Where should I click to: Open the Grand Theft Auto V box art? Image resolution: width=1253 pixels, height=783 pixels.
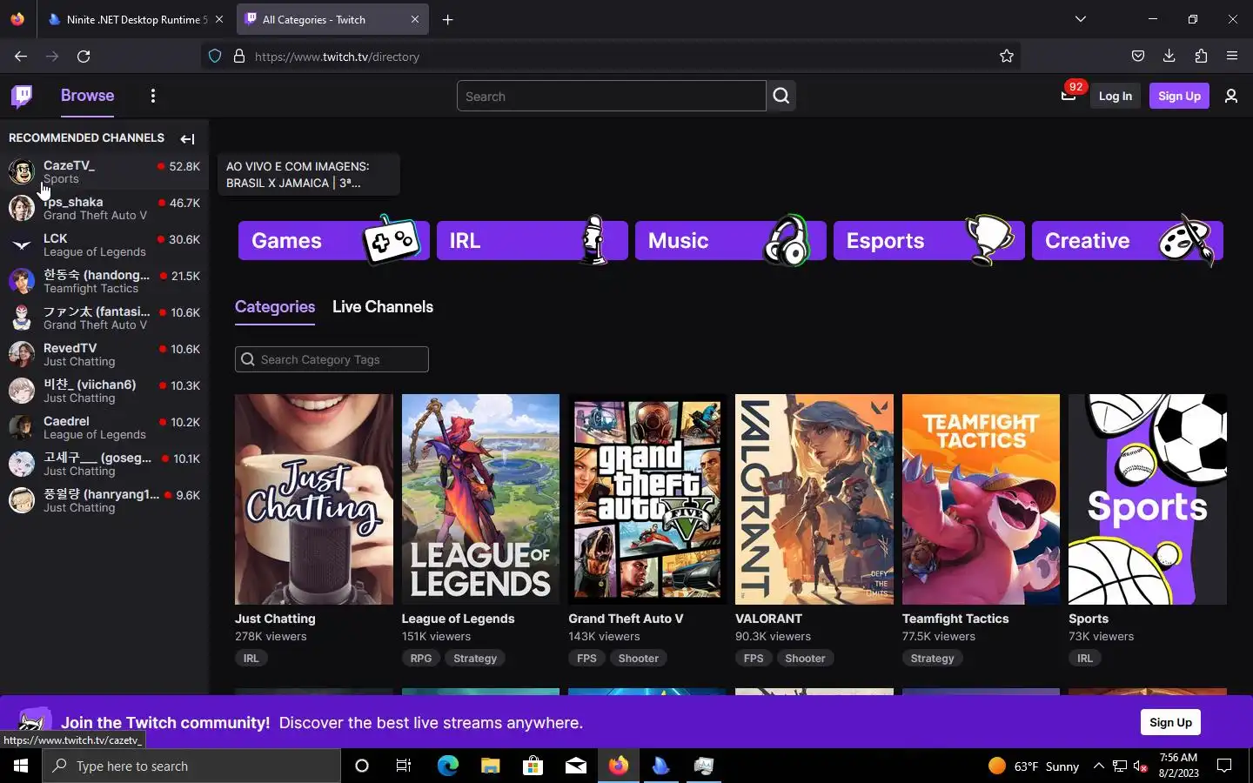coord(647,499)
